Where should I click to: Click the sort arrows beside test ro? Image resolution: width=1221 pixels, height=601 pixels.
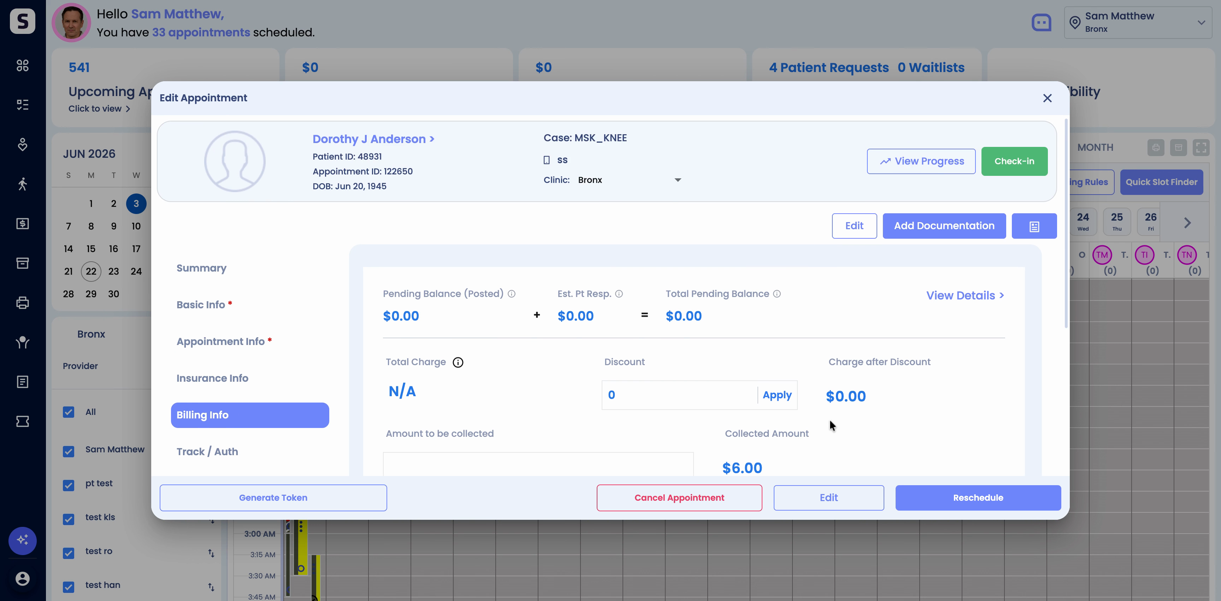[x=211, y=553]
